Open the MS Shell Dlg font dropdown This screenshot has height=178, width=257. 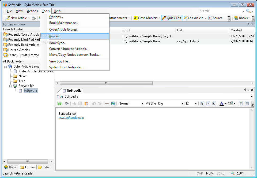pos(182,103)
